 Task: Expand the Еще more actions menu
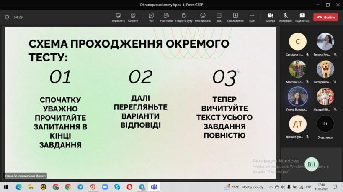click(252, 17)
